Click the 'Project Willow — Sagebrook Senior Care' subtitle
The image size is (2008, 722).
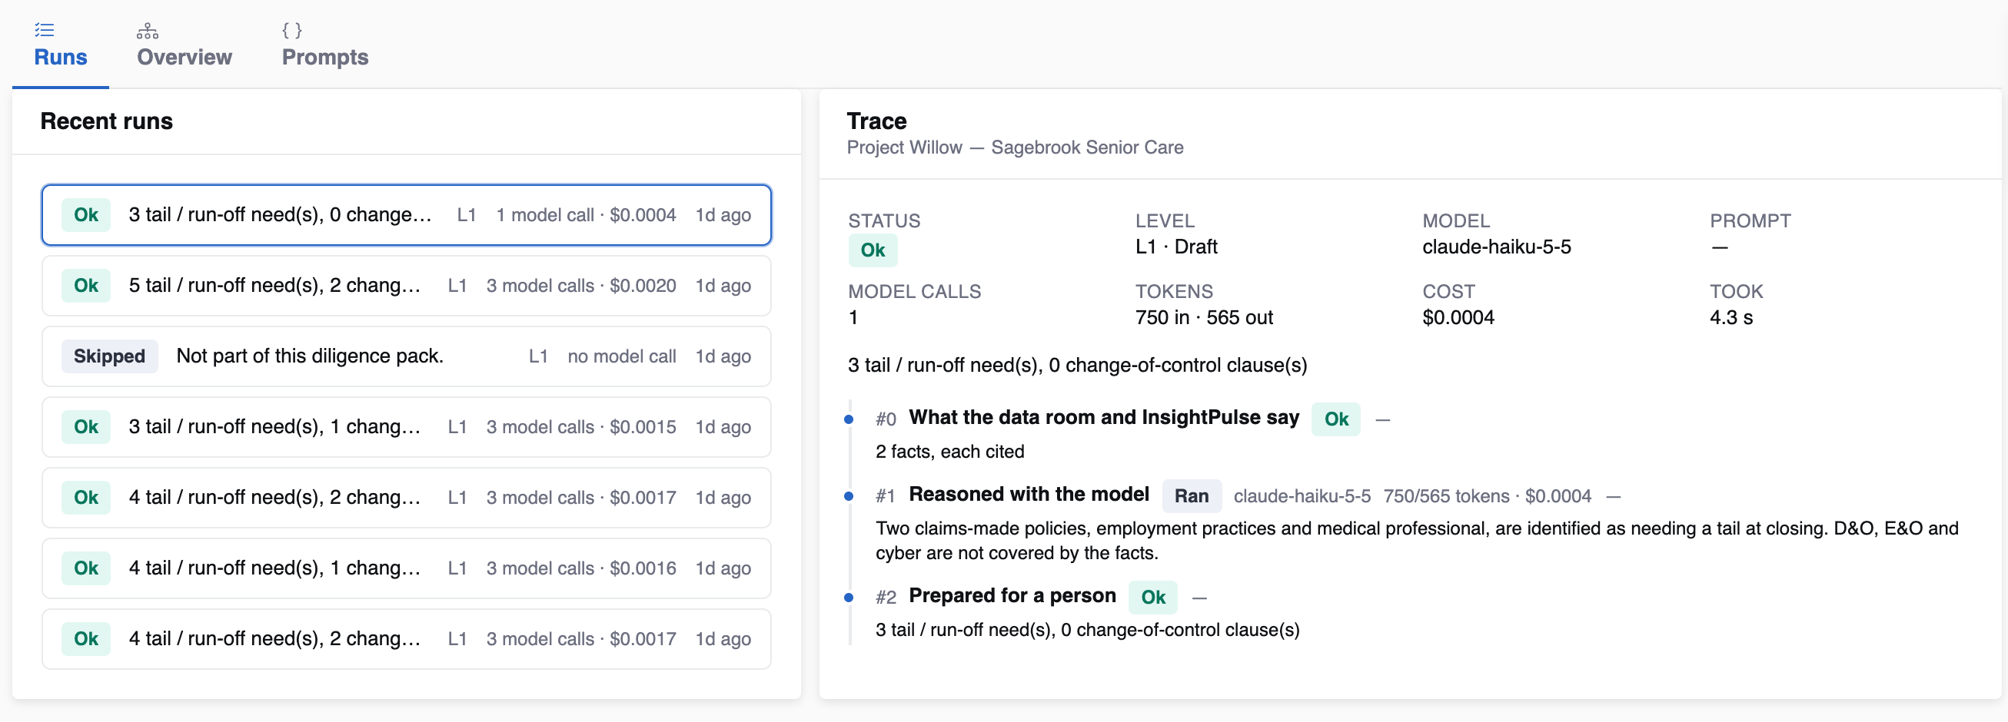coord(1014,148)
